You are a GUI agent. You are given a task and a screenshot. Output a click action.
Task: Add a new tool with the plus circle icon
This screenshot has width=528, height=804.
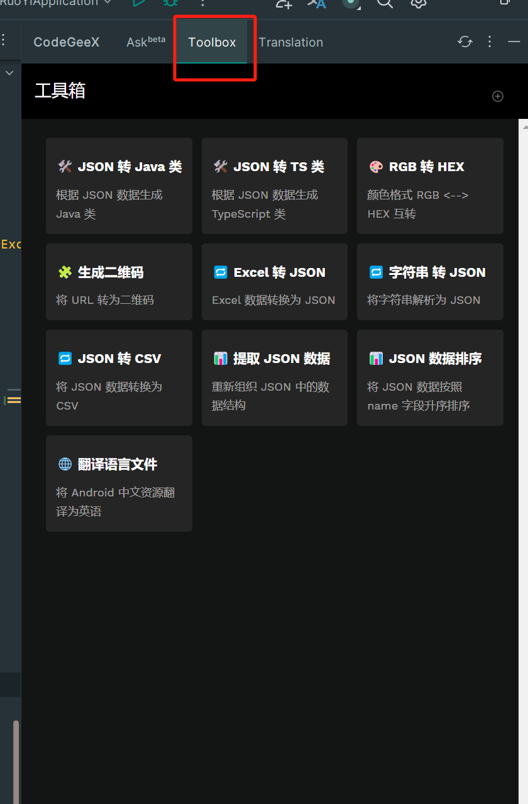498,96
